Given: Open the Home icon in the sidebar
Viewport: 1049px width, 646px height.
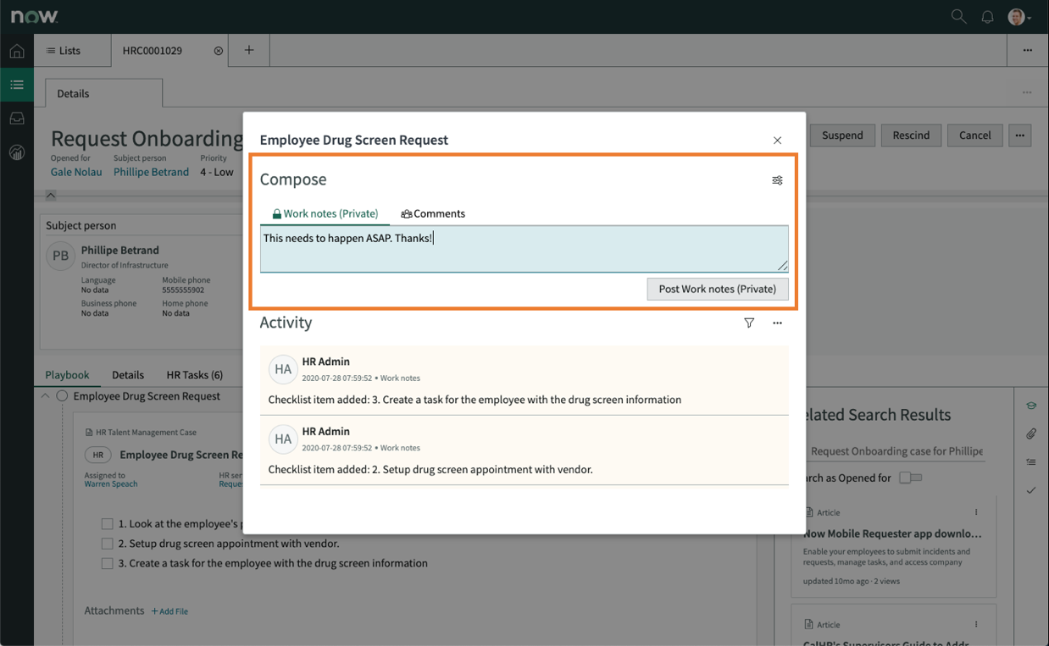Looking at the screenshot, I should click(17, 51).
